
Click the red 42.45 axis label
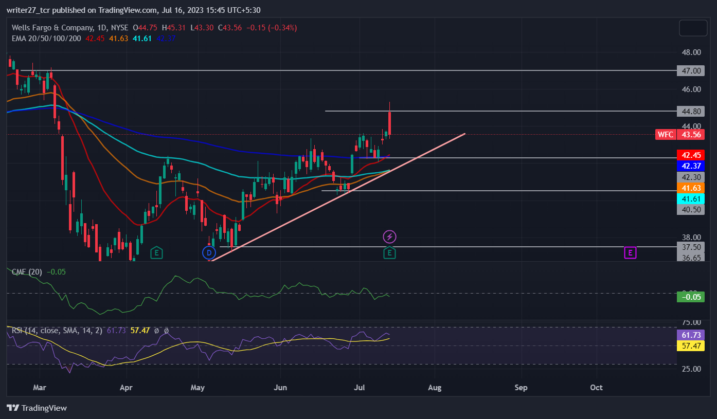pos(691,155)
